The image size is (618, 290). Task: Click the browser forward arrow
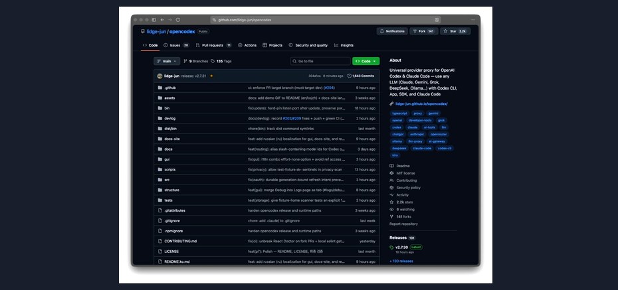coord(170,20)
